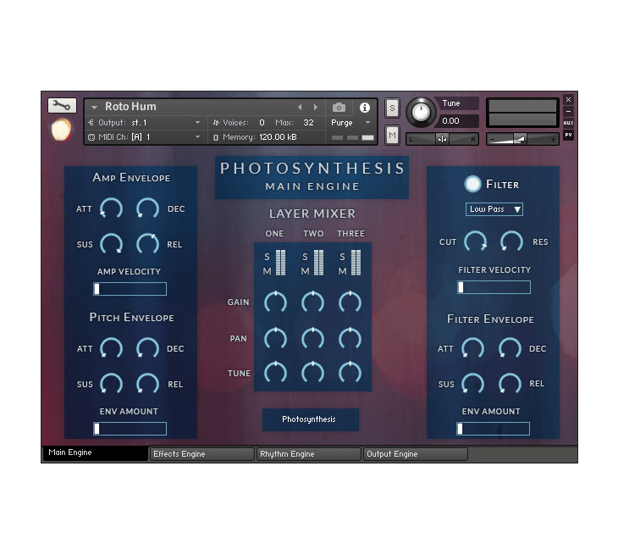The height and width of the screenshot is (555, 618).
Task: Show instrument info with the i icon
Action: (x=365, y=108)
